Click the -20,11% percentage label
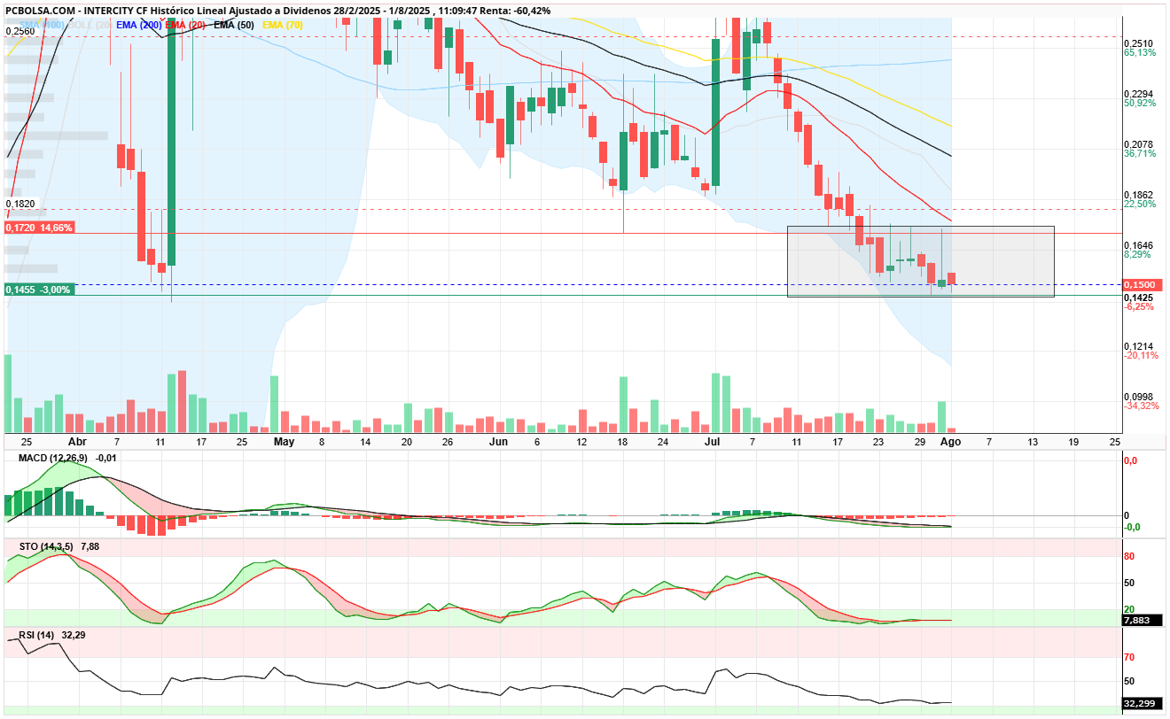1170x719 pixels. point(1142,356)
